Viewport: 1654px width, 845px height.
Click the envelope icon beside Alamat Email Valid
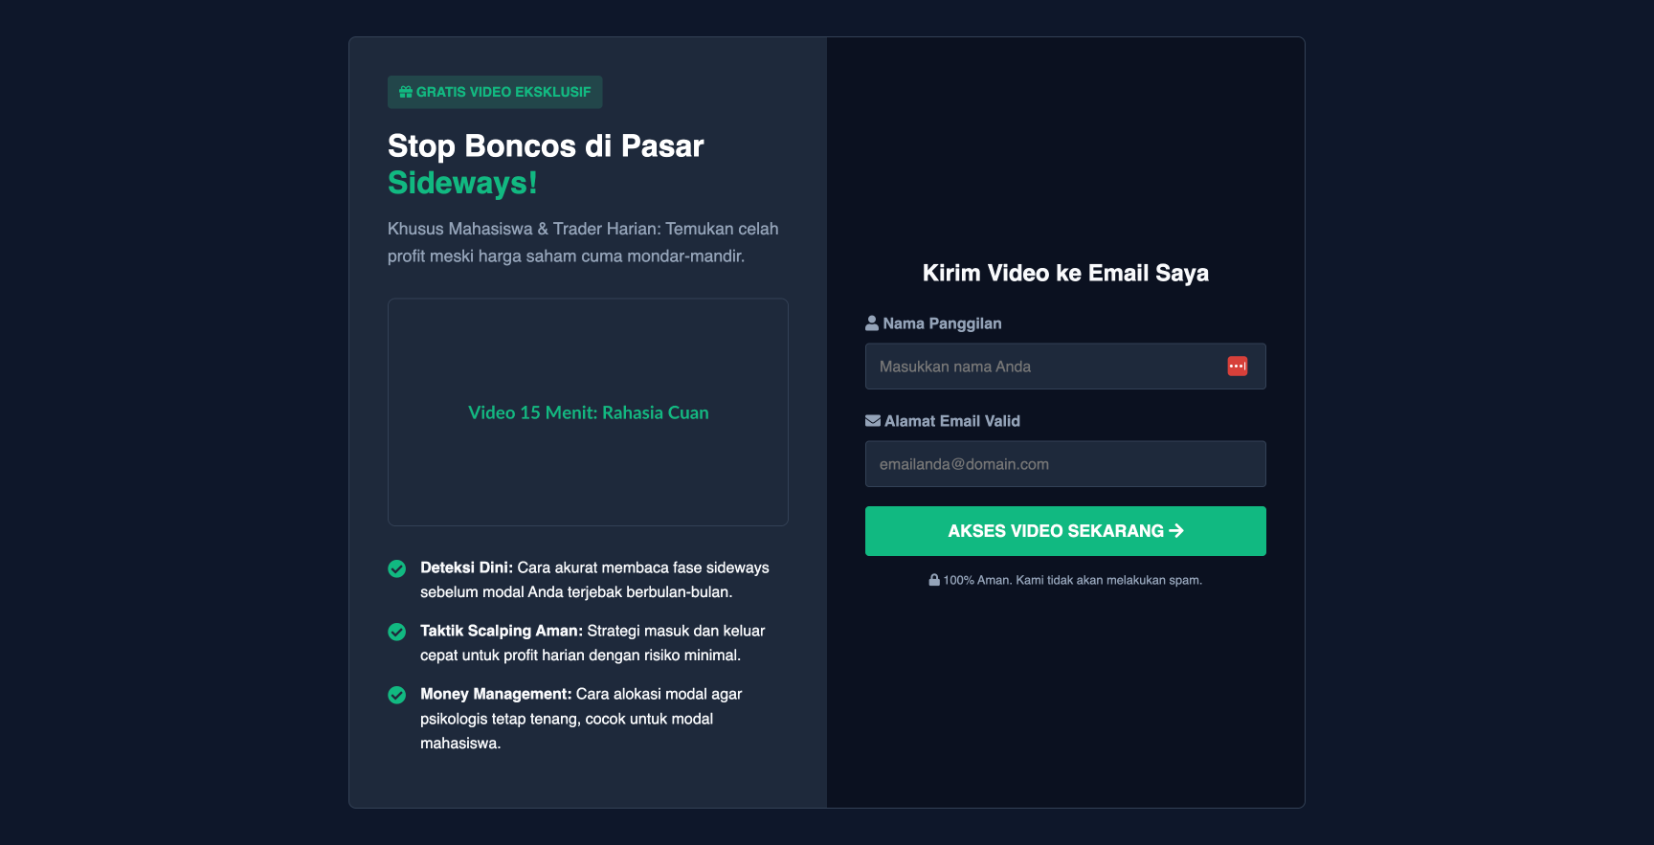[x=873, y=421]
